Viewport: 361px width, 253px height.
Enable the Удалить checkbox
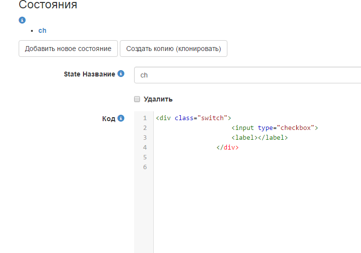tap(138, 99)
